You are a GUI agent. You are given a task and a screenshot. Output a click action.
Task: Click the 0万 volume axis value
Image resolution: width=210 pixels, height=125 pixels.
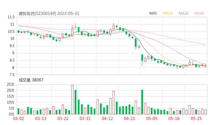coord(12,114)
